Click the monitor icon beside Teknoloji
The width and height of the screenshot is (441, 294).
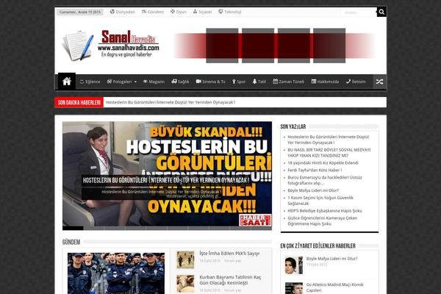(220, 12)
